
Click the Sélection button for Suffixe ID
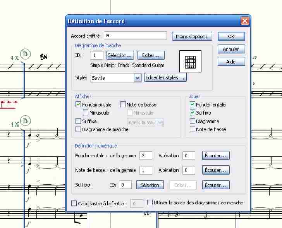point(150,185)
